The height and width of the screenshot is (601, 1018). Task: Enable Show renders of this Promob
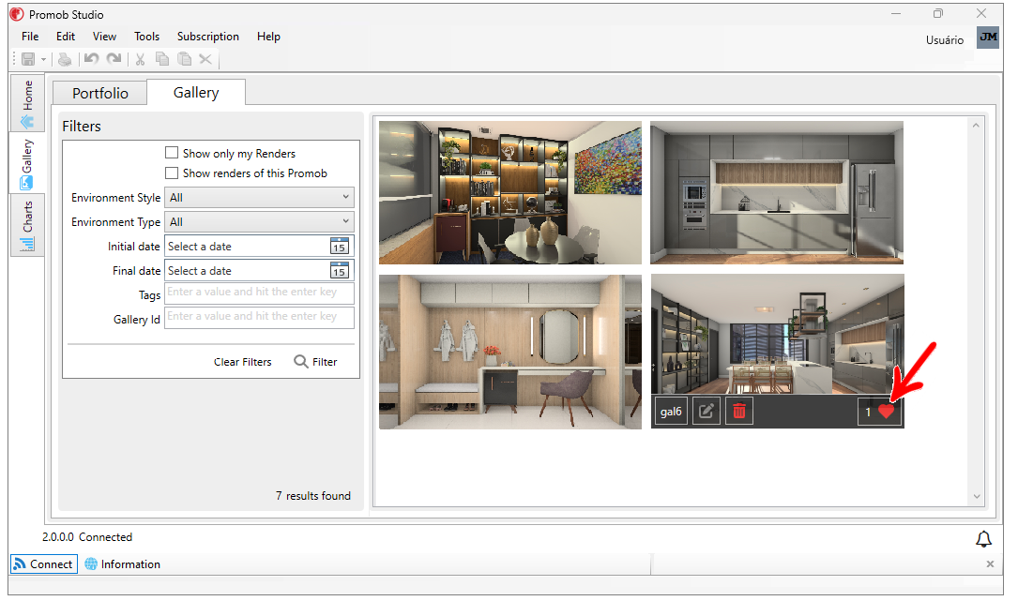(x=172, y=173)
